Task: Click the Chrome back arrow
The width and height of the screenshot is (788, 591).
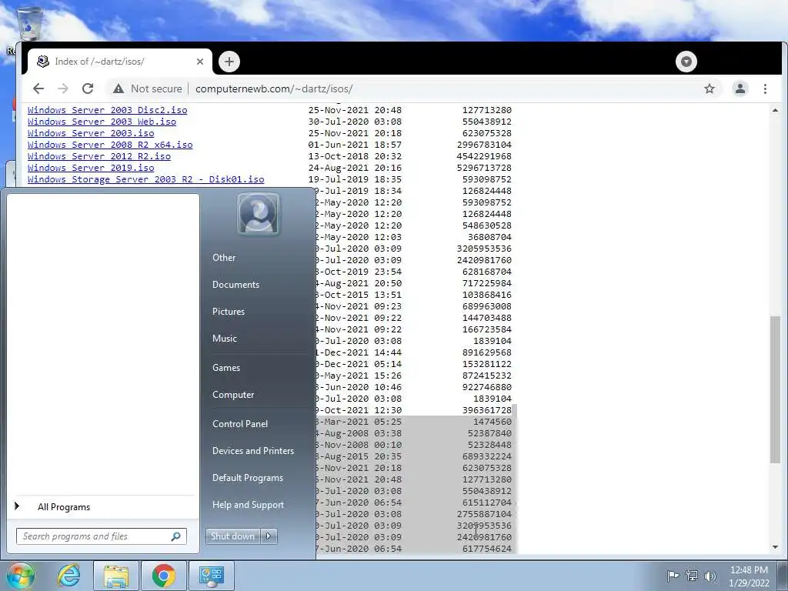Action: pyautogui.click(x=38, y=89)
